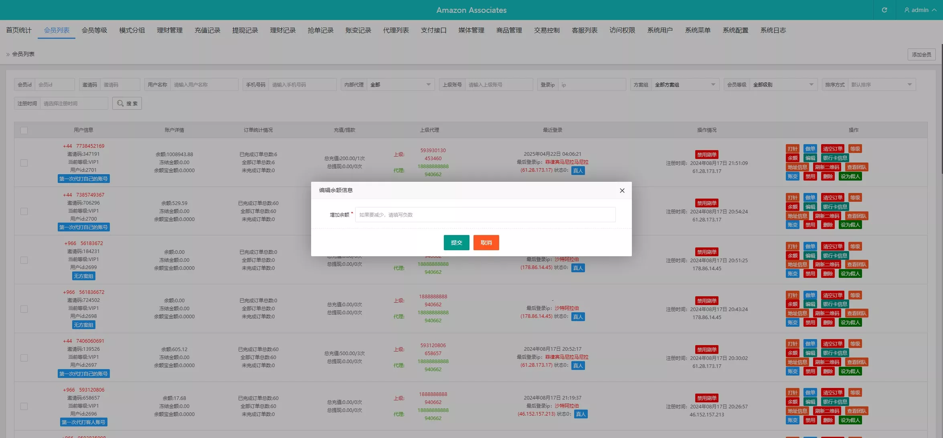Close the 编辑余额信息 dialog with X
Viewport: 943px width, 438px height.
point(622,191)
